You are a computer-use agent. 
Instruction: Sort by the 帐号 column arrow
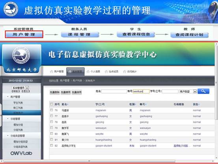(146, 104)
